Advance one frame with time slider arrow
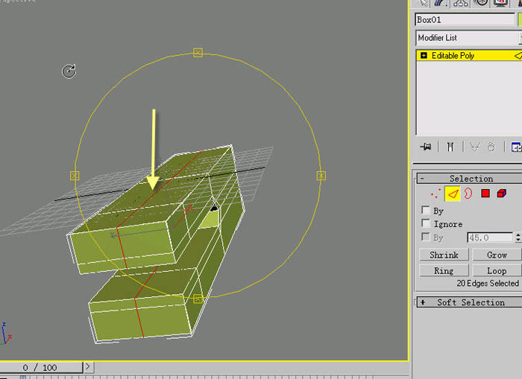Screen dimensions: 522x379 88,366
